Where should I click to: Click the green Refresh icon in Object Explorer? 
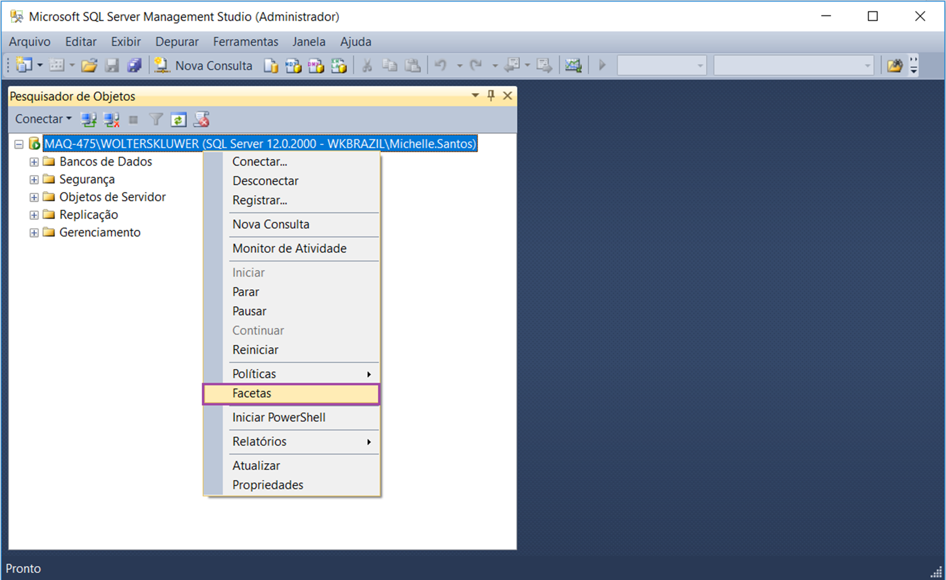pyautogui.click(x=179, y=120)
